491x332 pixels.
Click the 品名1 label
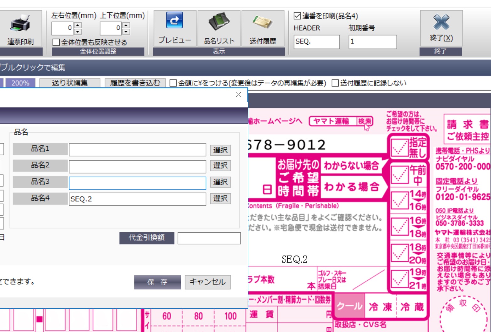click(40, 149)
